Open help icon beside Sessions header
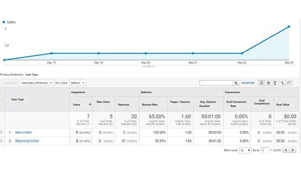Image resolution: width=301 pixels, height=172 pixels. coord(132,104)
